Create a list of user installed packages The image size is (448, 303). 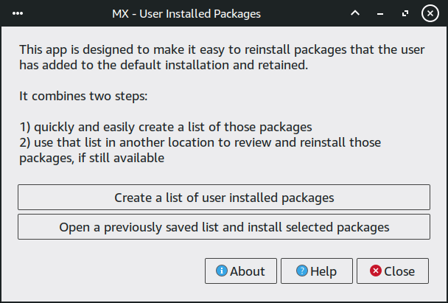point(224,198)
